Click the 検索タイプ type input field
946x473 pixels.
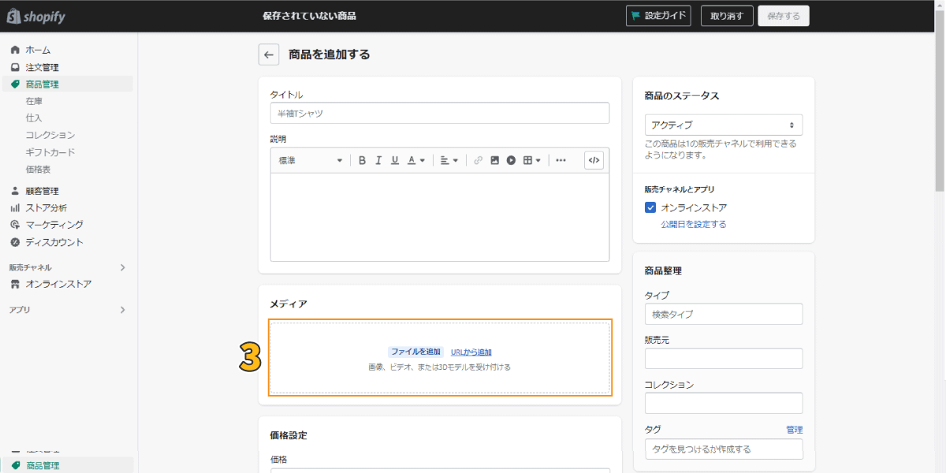[x=724, y=314]
